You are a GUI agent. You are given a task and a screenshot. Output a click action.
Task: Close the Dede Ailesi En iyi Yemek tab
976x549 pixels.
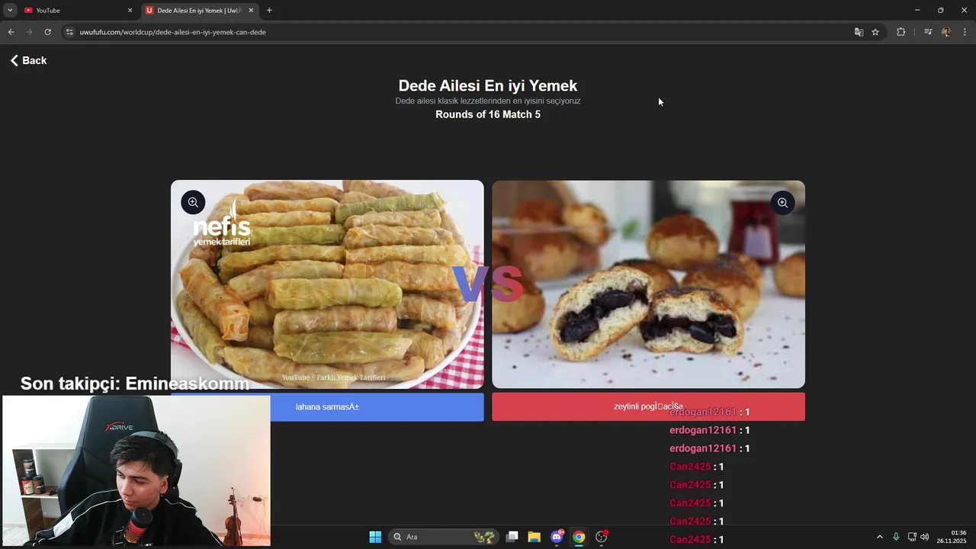click(x=251, y=10)
